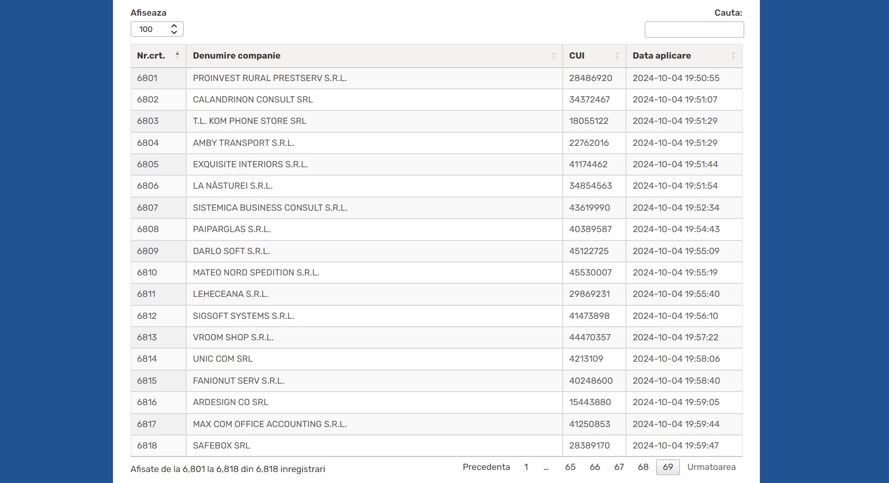Screen dimensions: 889x483
Task: Select CUI number 41174462
Action: coord(588,165)
